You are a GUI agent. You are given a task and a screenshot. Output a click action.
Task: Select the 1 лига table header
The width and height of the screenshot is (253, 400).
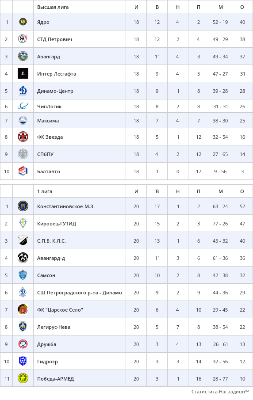[45, 191]
